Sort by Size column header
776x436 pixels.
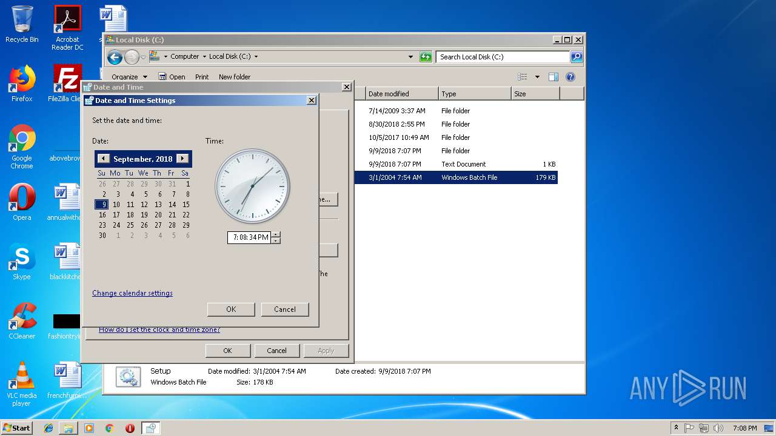tap(535, 94)
